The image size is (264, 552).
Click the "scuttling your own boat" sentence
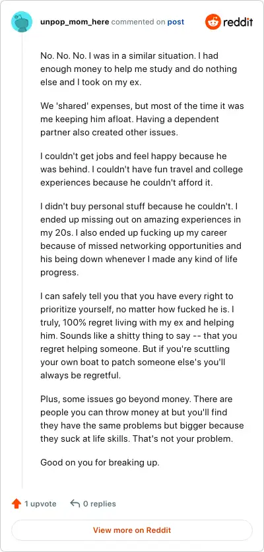click(x=135, y=362)
